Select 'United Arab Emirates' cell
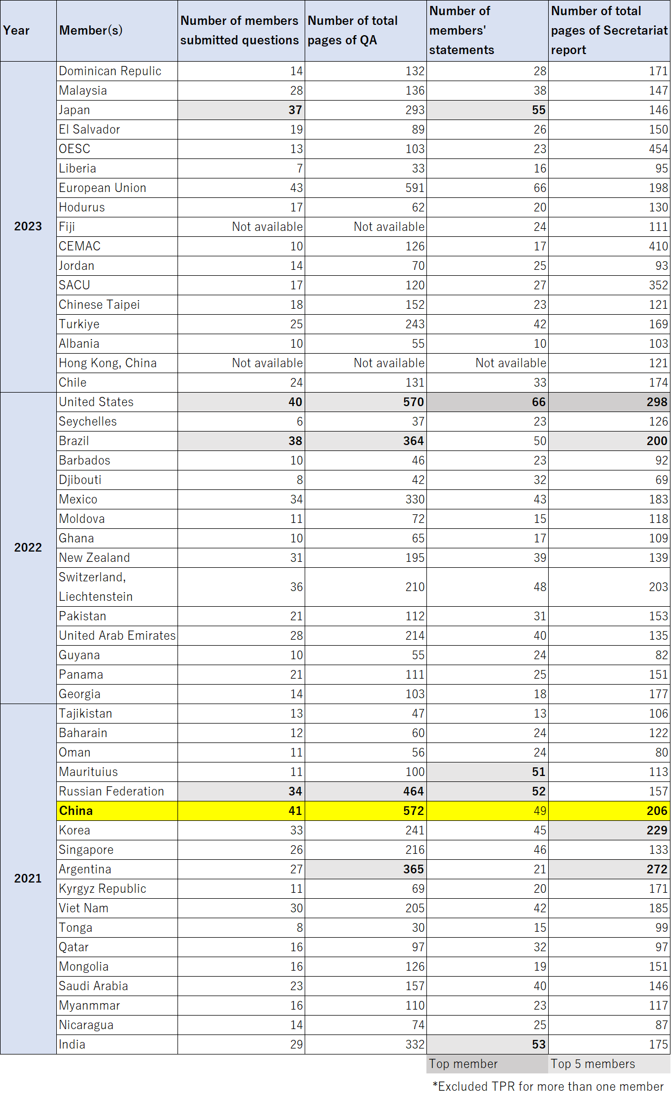The image size is (671, 1101). [117, 636]
